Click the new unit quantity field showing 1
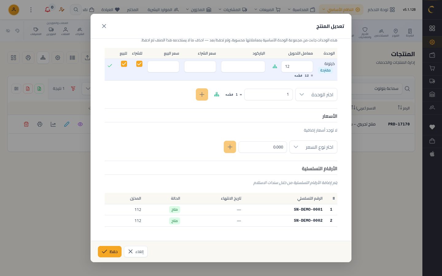 (x=269, y=94)
